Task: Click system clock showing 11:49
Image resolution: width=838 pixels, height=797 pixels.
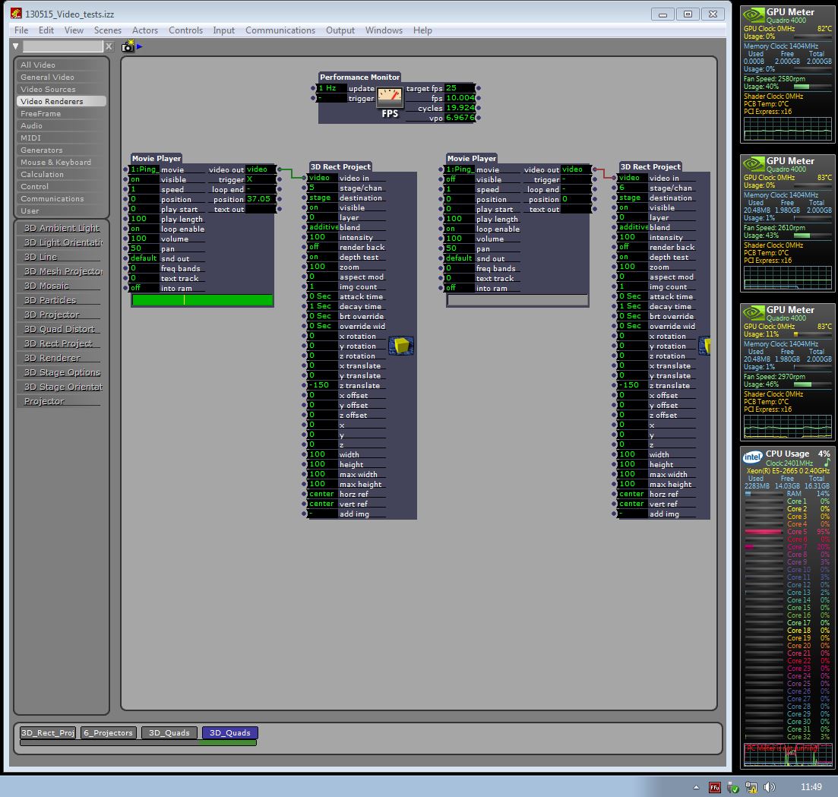Action: pos(811,787)
